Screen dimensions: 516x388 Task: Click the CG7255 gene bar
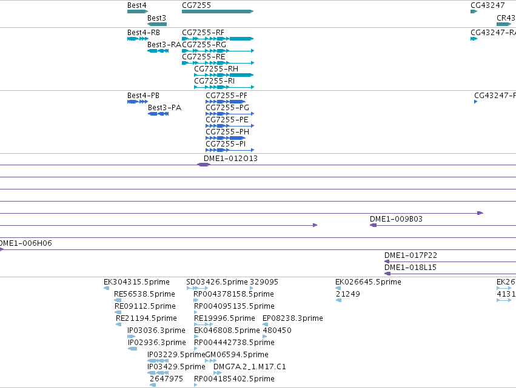(x=218, y=12)
